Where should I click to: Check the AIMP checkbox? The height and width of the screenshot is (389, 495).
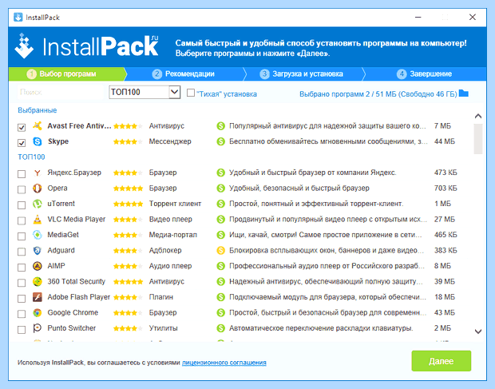22,268
